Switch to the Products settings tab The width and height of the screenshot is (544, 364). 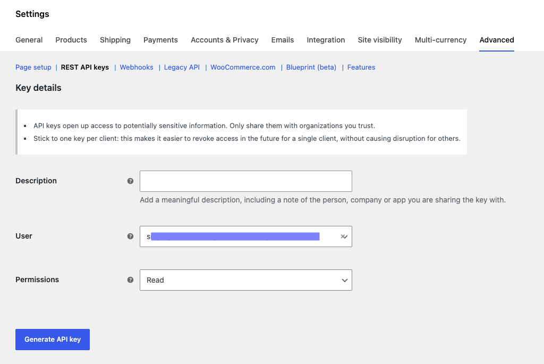click(71, 40)
